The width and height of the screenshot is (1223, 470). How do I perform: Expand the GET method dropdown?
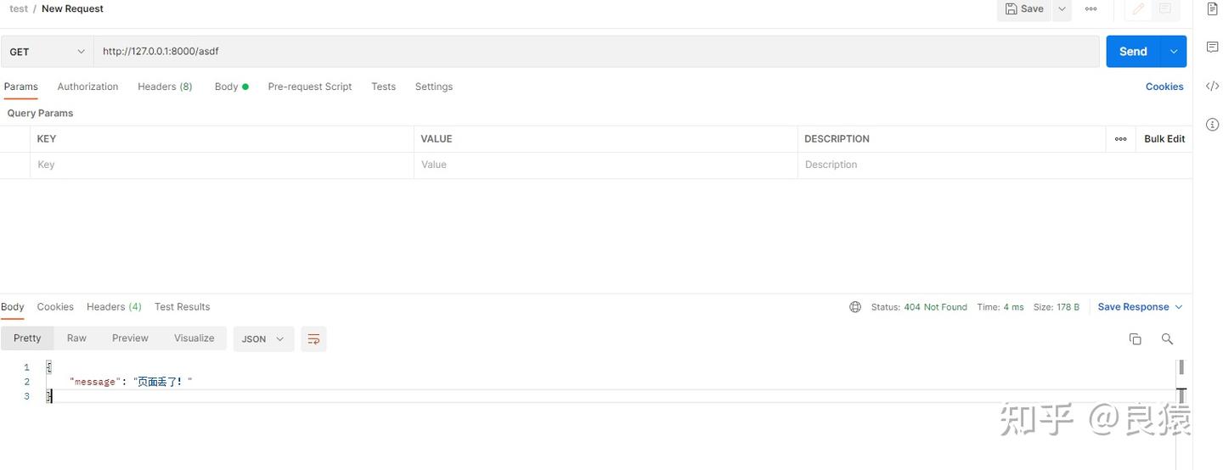(47, 52)
